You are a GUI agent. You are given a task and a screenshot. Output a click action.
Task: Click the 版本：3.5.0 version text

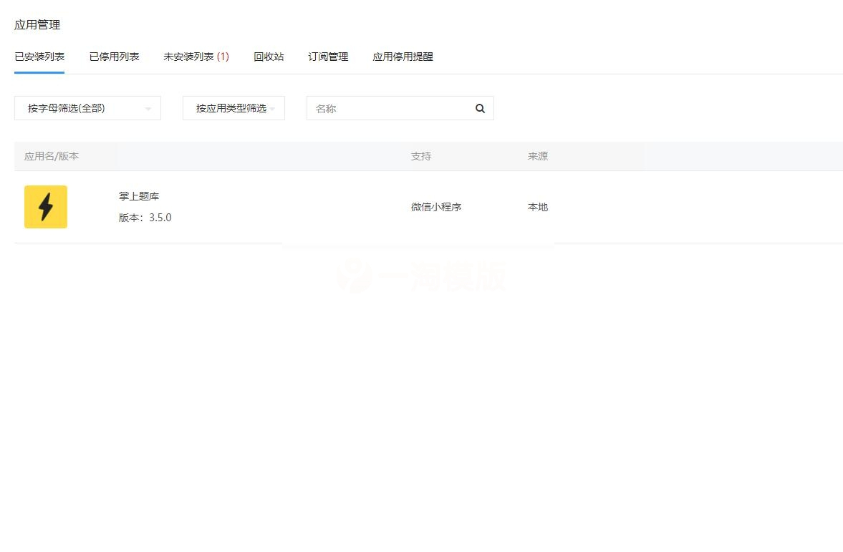[145, 217]
